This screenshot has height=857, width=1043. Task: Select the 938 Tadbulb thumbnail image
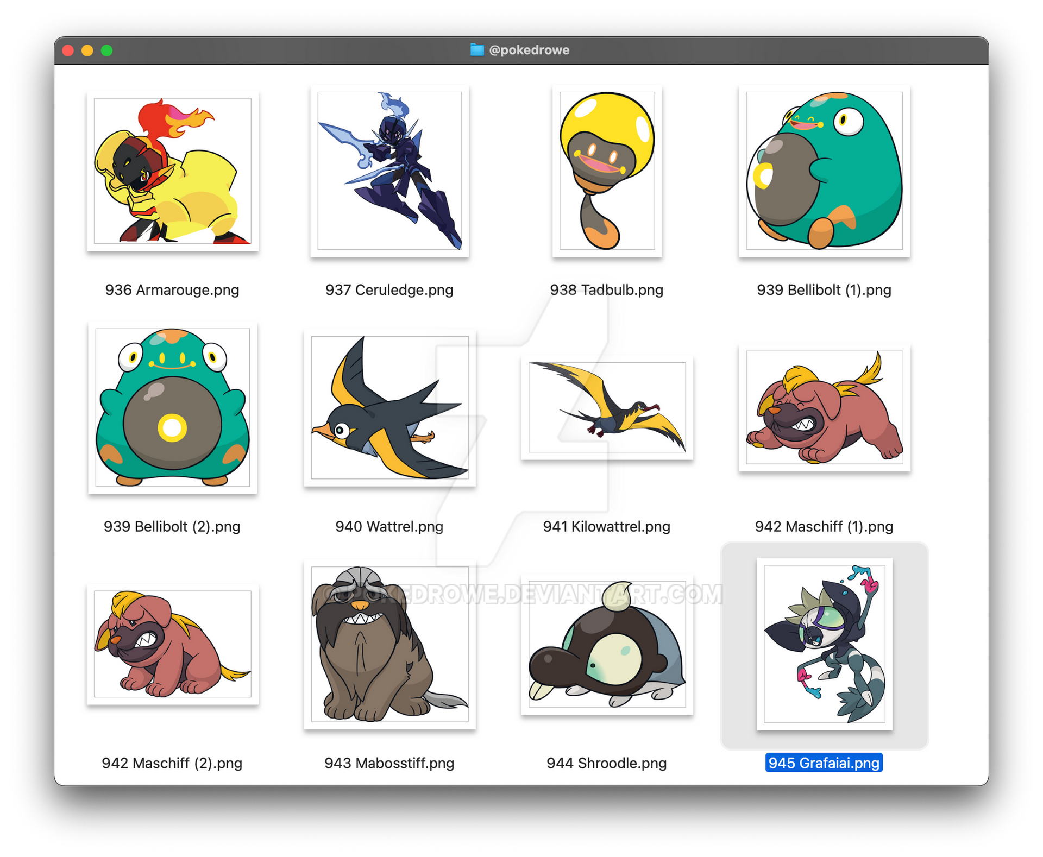[607, 171]
